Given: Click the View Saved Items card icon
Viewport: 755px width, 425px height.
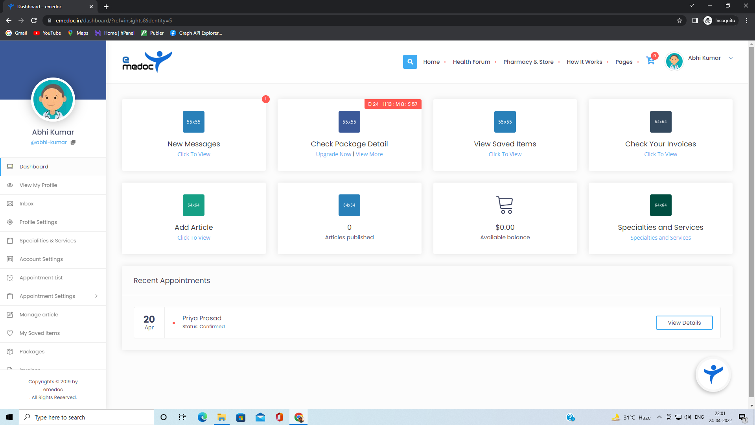Looking at the screenshot, I should tap(505, 122).
